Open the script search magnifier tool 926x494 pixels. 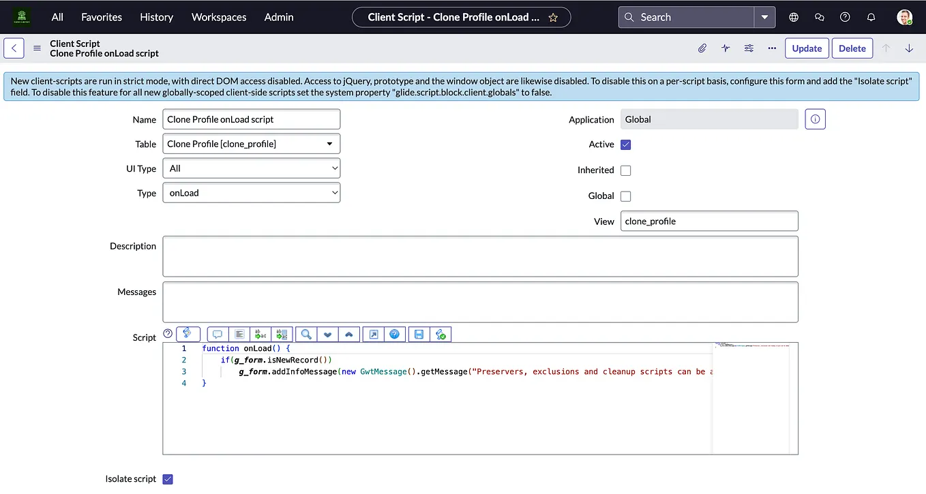[x=305, y=334]
